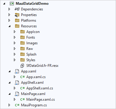
Task: Collapse the AppShell.xaml node
Action: pyautogui.click(x=9, y=83)
